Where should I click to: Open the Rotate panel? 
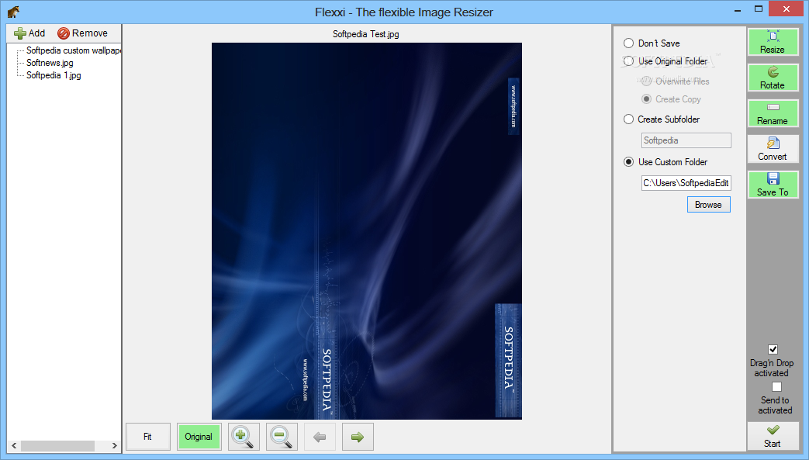(773, 78)
